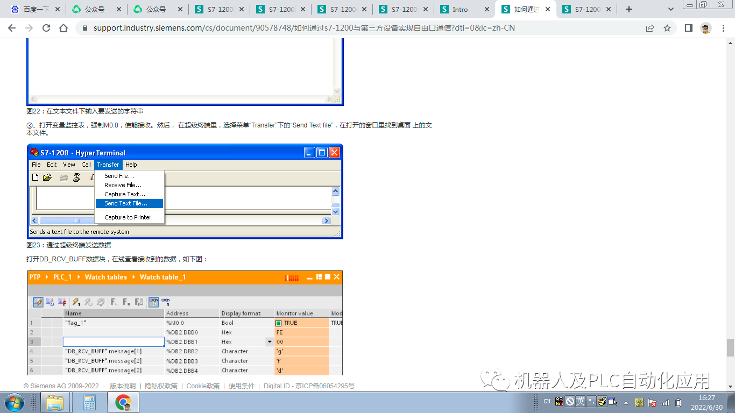Open the 版本说明 footer link
This screenshot has width=735, height=413.
(123, 386)
